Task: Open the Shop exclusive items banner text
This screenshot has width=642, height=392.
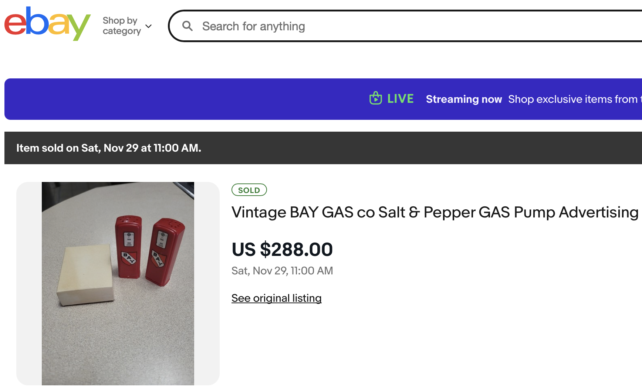Action: tap(573, 99)
